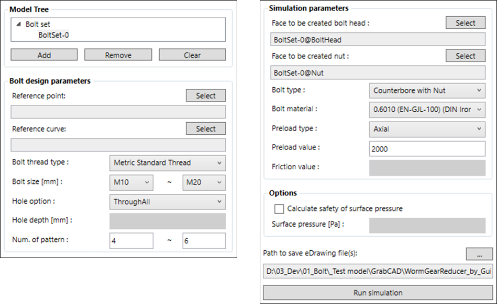Viewport: 497px width, 304px height.
Task: Clear all bolt sets
Action: (192, 55)
